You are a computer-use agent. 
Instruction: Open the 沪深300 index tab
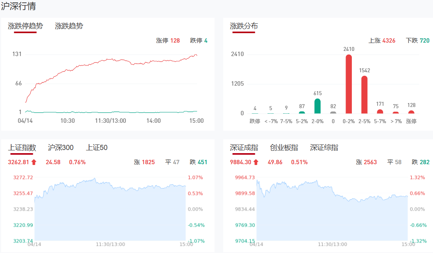(61, 148)
